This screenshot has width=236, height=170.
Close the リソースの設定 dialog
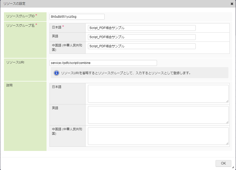232,4
